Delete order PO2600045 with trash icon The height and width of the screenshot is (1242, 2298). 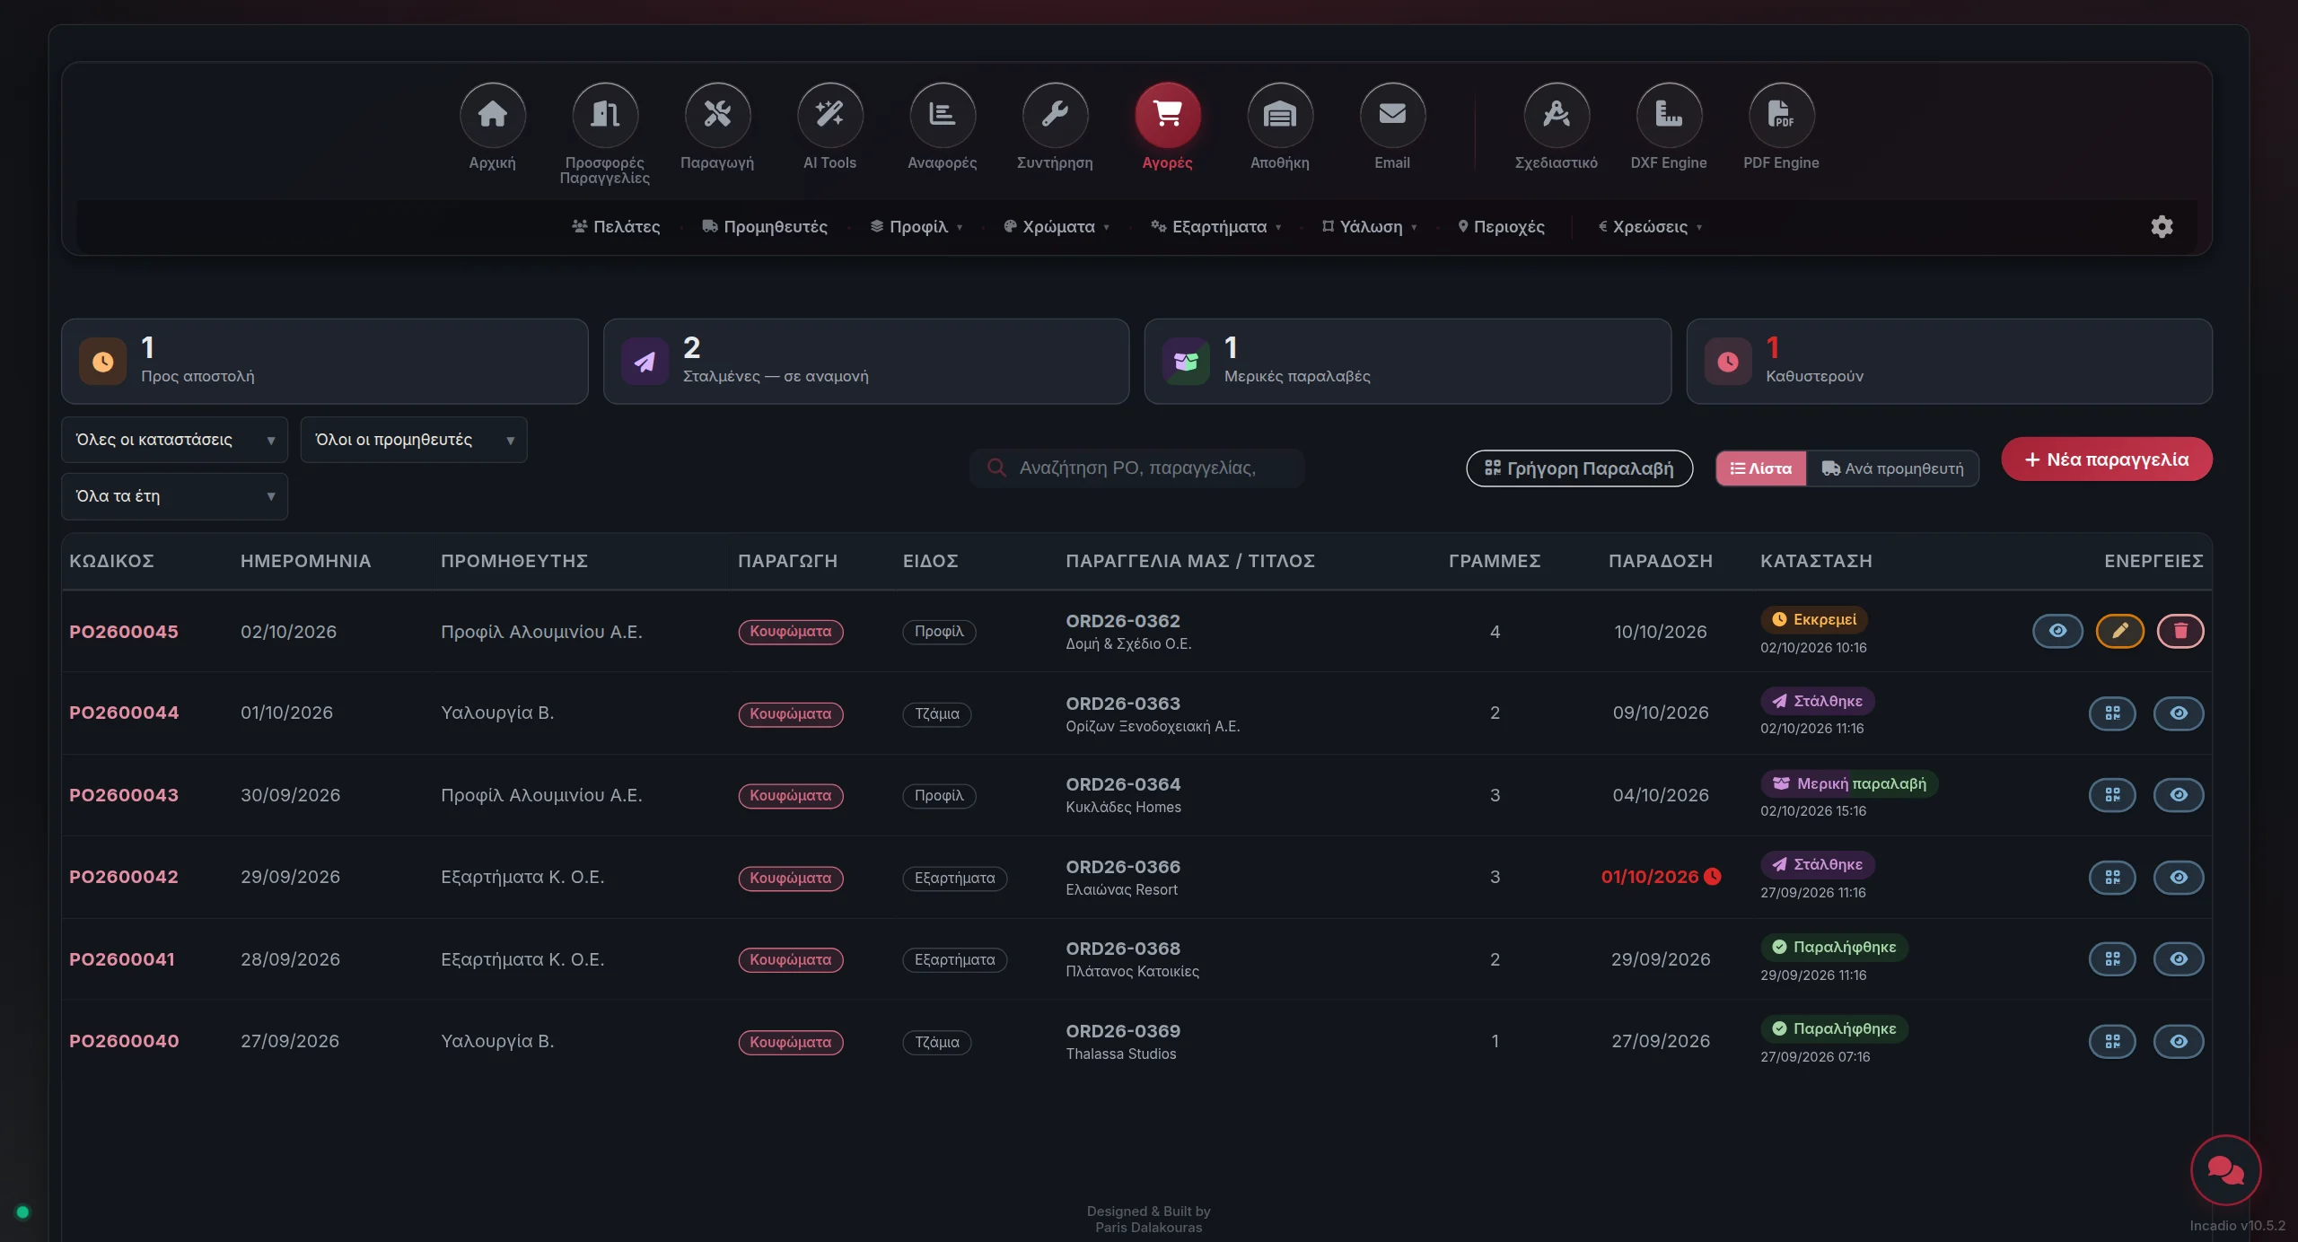[2180, 631]
